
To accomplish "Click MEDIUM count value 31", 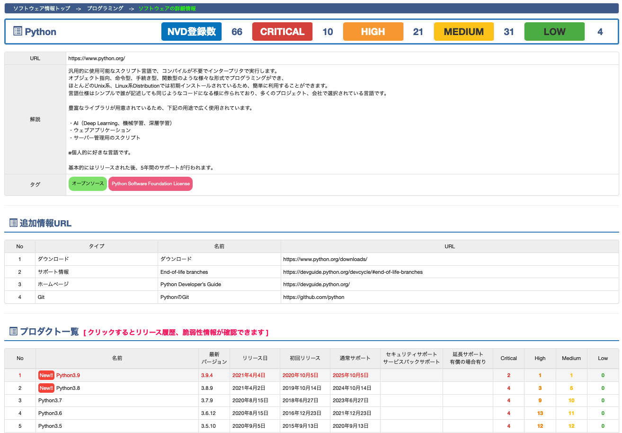I will coord(509,32).
